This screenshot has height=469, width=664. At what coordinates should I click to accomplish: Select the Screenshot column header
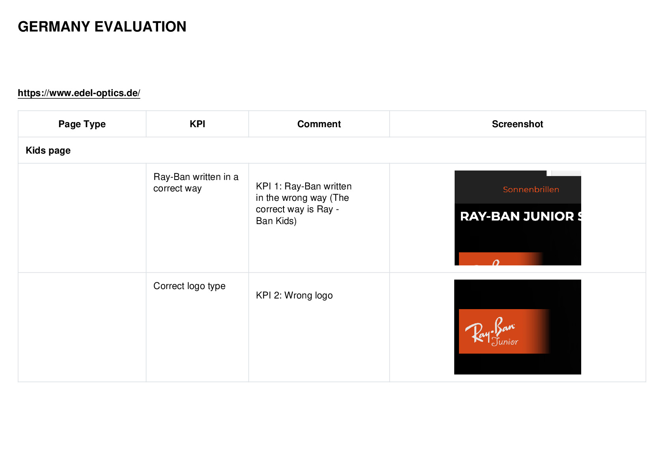[518, 124]
